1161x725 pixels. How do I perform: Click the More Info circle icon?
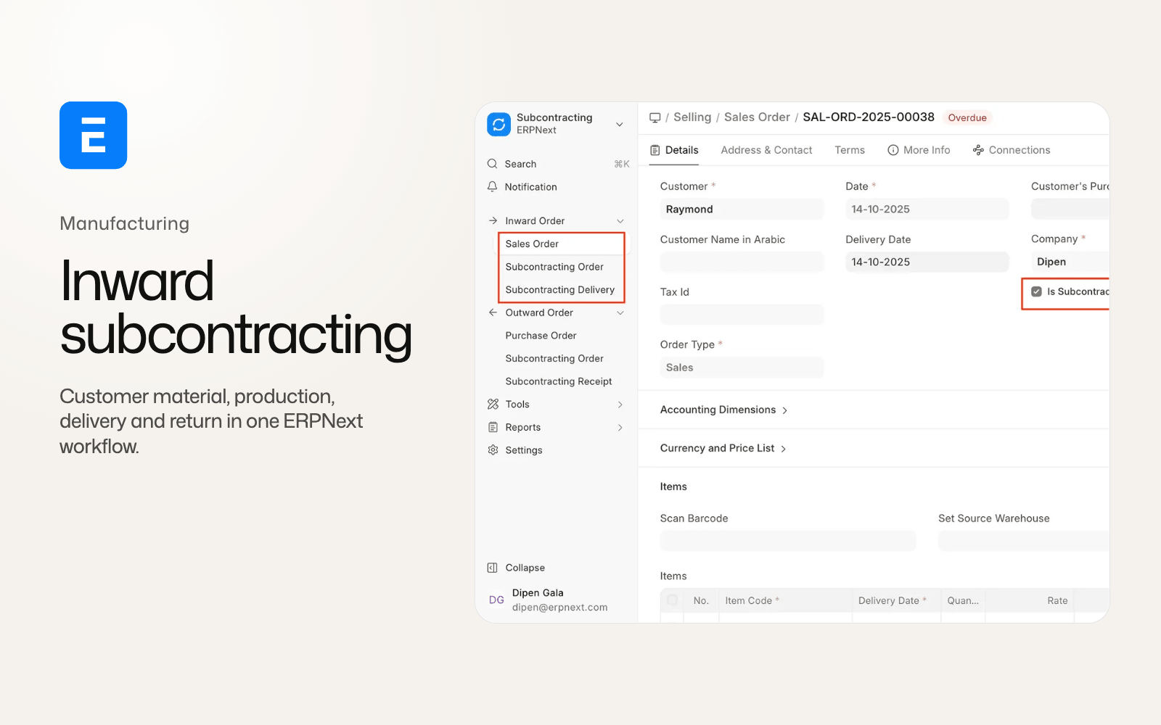click(893, 150)
